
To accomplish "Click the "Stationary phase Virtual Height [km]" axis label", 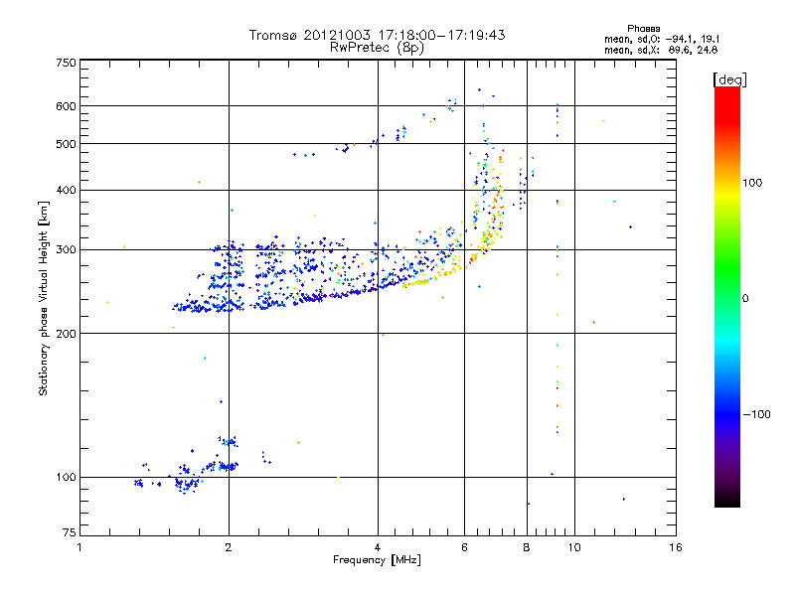I will 44,299.
